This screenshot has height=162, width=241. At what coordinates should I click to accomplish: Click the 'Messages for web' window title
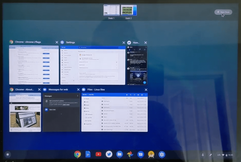[58, 89]
